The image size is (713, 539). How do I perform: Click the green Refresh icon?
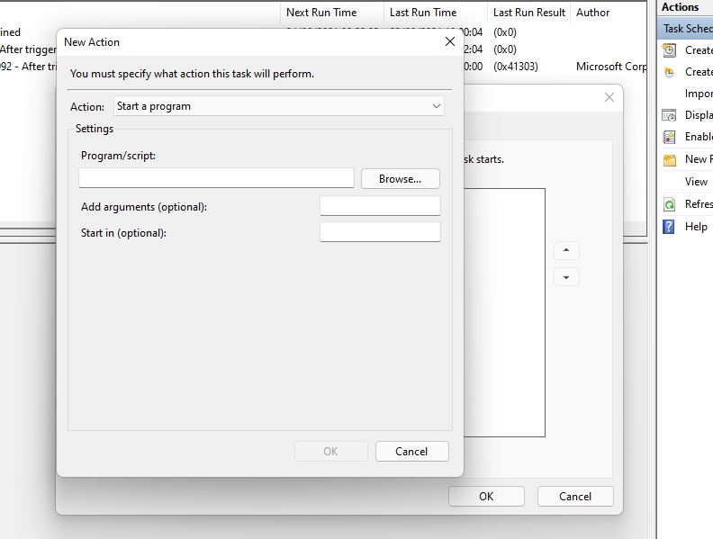coord(669,204)
